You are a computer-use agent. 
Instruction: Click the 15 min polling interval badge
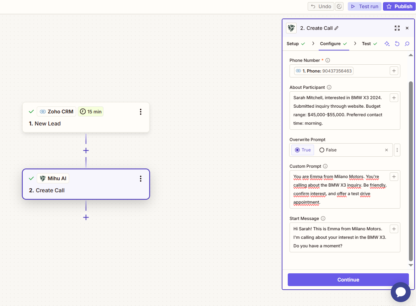91,112
